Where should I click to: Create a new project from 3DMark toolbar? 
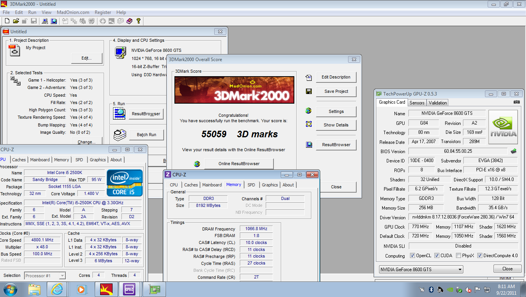7,21
